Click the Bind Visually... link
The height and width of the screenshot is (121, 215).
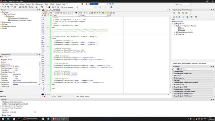6,87
